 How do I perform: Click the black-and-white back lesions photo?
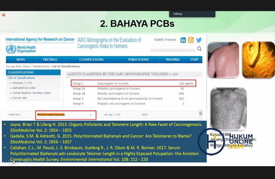[229, 109]
